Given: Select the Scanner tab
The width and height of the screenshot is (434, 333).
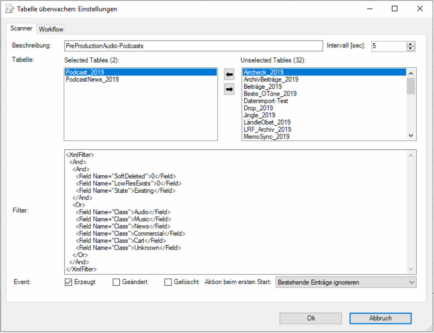Looking at the screenshot, I should (x=21, y=29).
